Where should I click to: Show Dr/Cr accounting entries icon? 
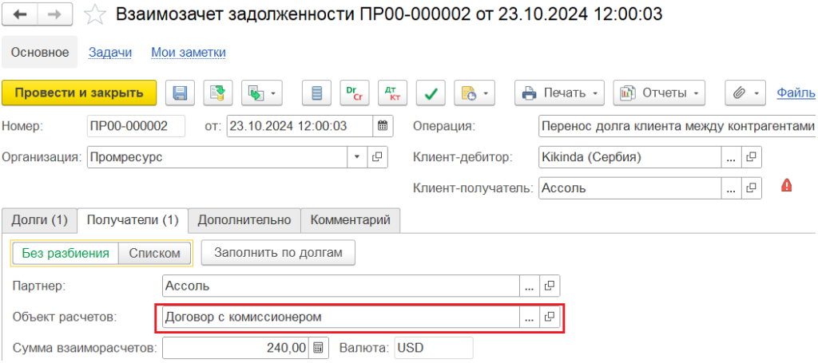[x=354, y=93]
